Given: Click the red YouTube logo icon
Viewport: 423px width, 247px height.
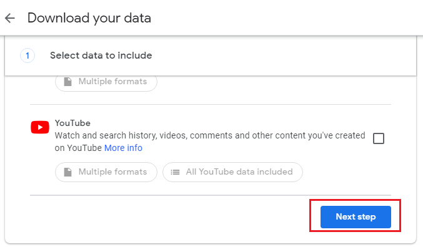Looking at the screenshot, I should pos(40,127).
